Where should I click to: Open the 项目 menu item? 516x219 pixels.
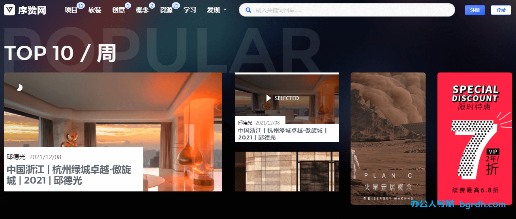coord(71,10)
